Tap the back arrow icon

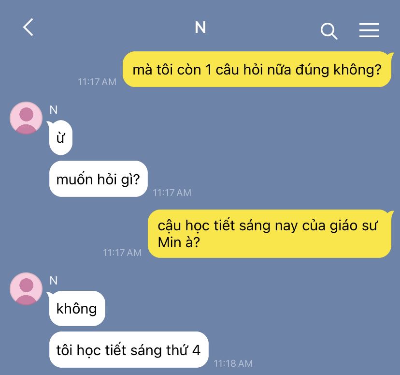pyautogui.click(x=29, y=27)
